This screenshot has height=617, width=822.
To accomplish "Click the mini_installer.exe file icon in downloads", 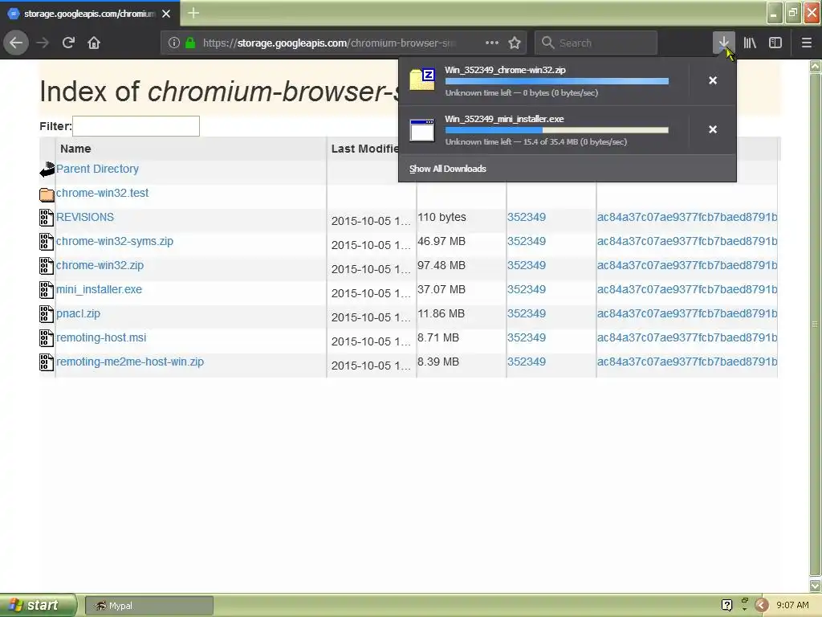I will pyautogui.click(x=422, y=129).
